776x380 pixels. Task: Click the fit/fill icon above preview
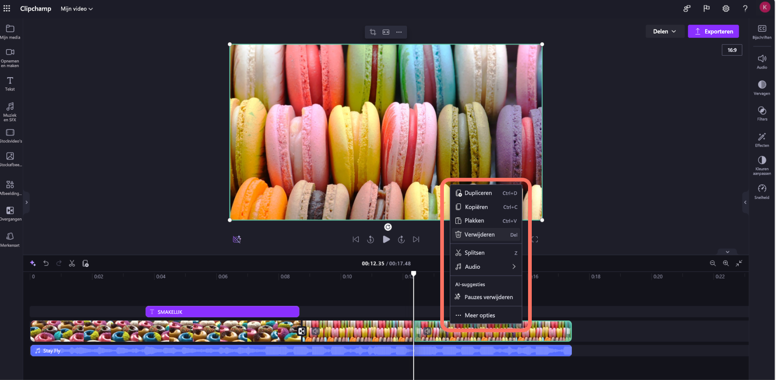tap(386, 32)
